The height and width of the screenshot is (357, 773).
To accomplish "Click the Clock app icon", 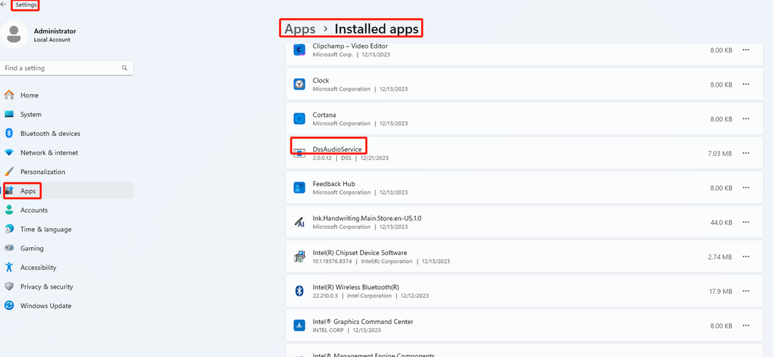I will pos(300,84).
